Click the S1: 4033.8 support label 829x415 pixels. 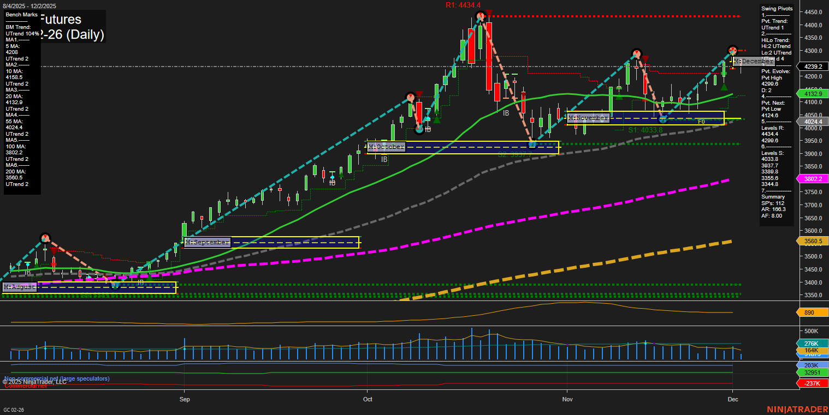[x=646, y=130]
